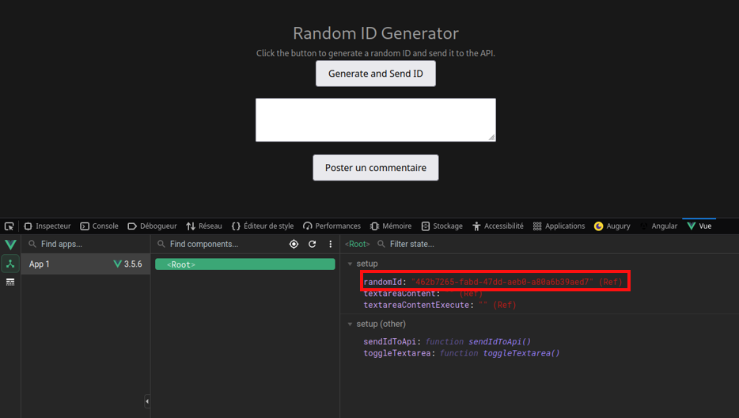Switch to the Angular tab
739x418 pixels.
point(658,226)
